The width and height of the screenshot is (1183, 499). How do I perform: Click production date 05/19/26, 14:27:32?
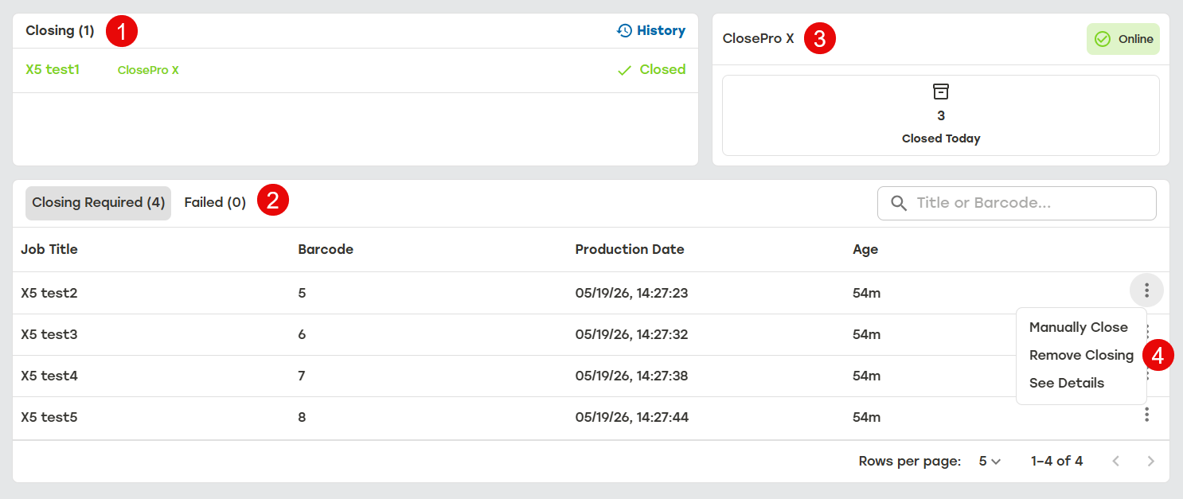pos(631,334)
